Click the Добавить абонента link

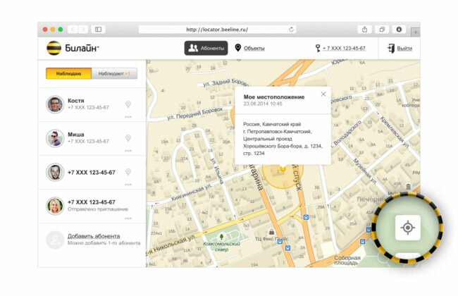94,236
